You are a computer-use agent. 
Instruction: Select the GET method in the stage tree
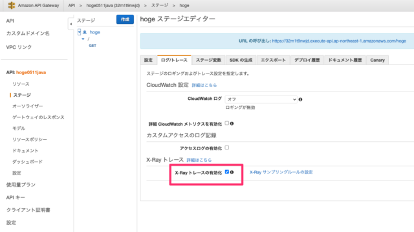pyautogui.click(x=93, y=46)
